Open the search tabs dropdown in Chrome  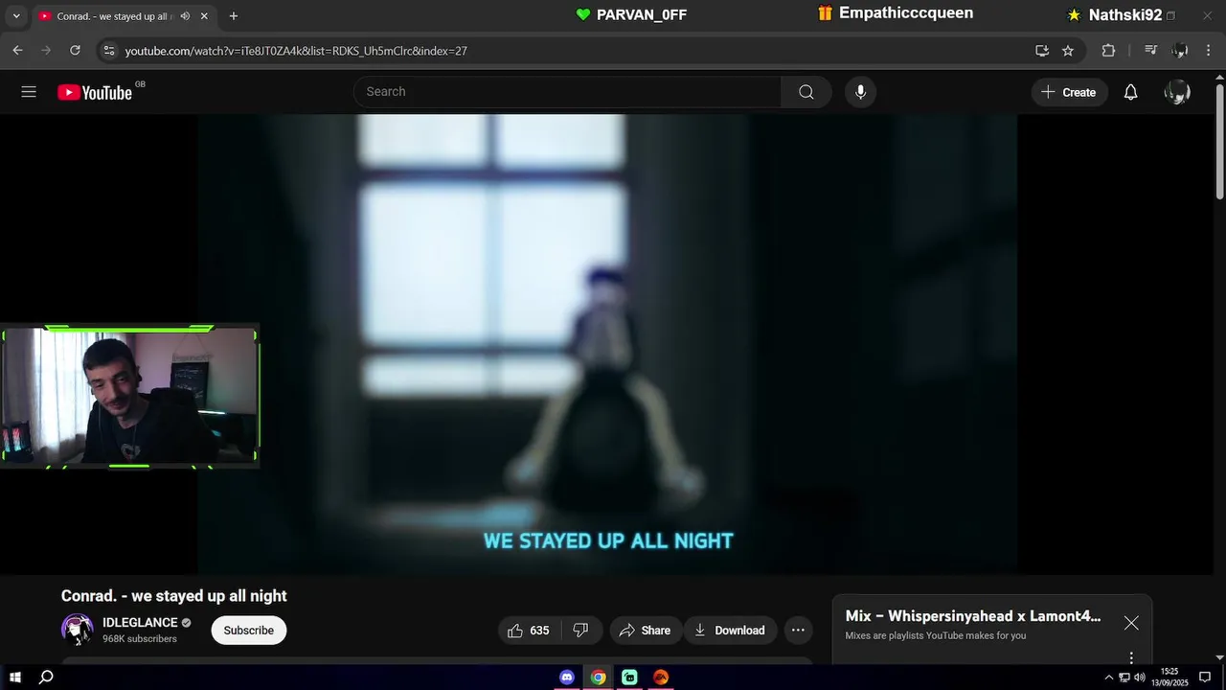pos(15,16)
